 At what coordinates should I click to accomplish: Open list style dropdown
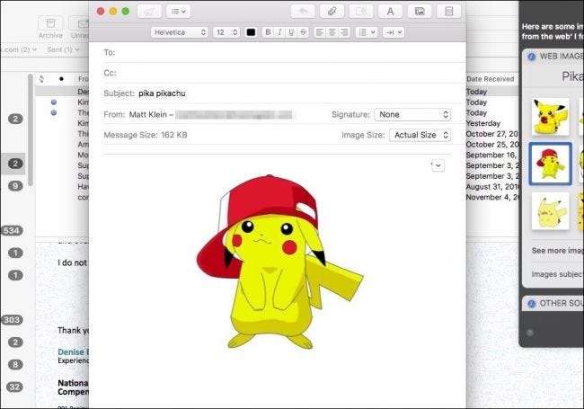pyautogui.click(x=367, y=32)
